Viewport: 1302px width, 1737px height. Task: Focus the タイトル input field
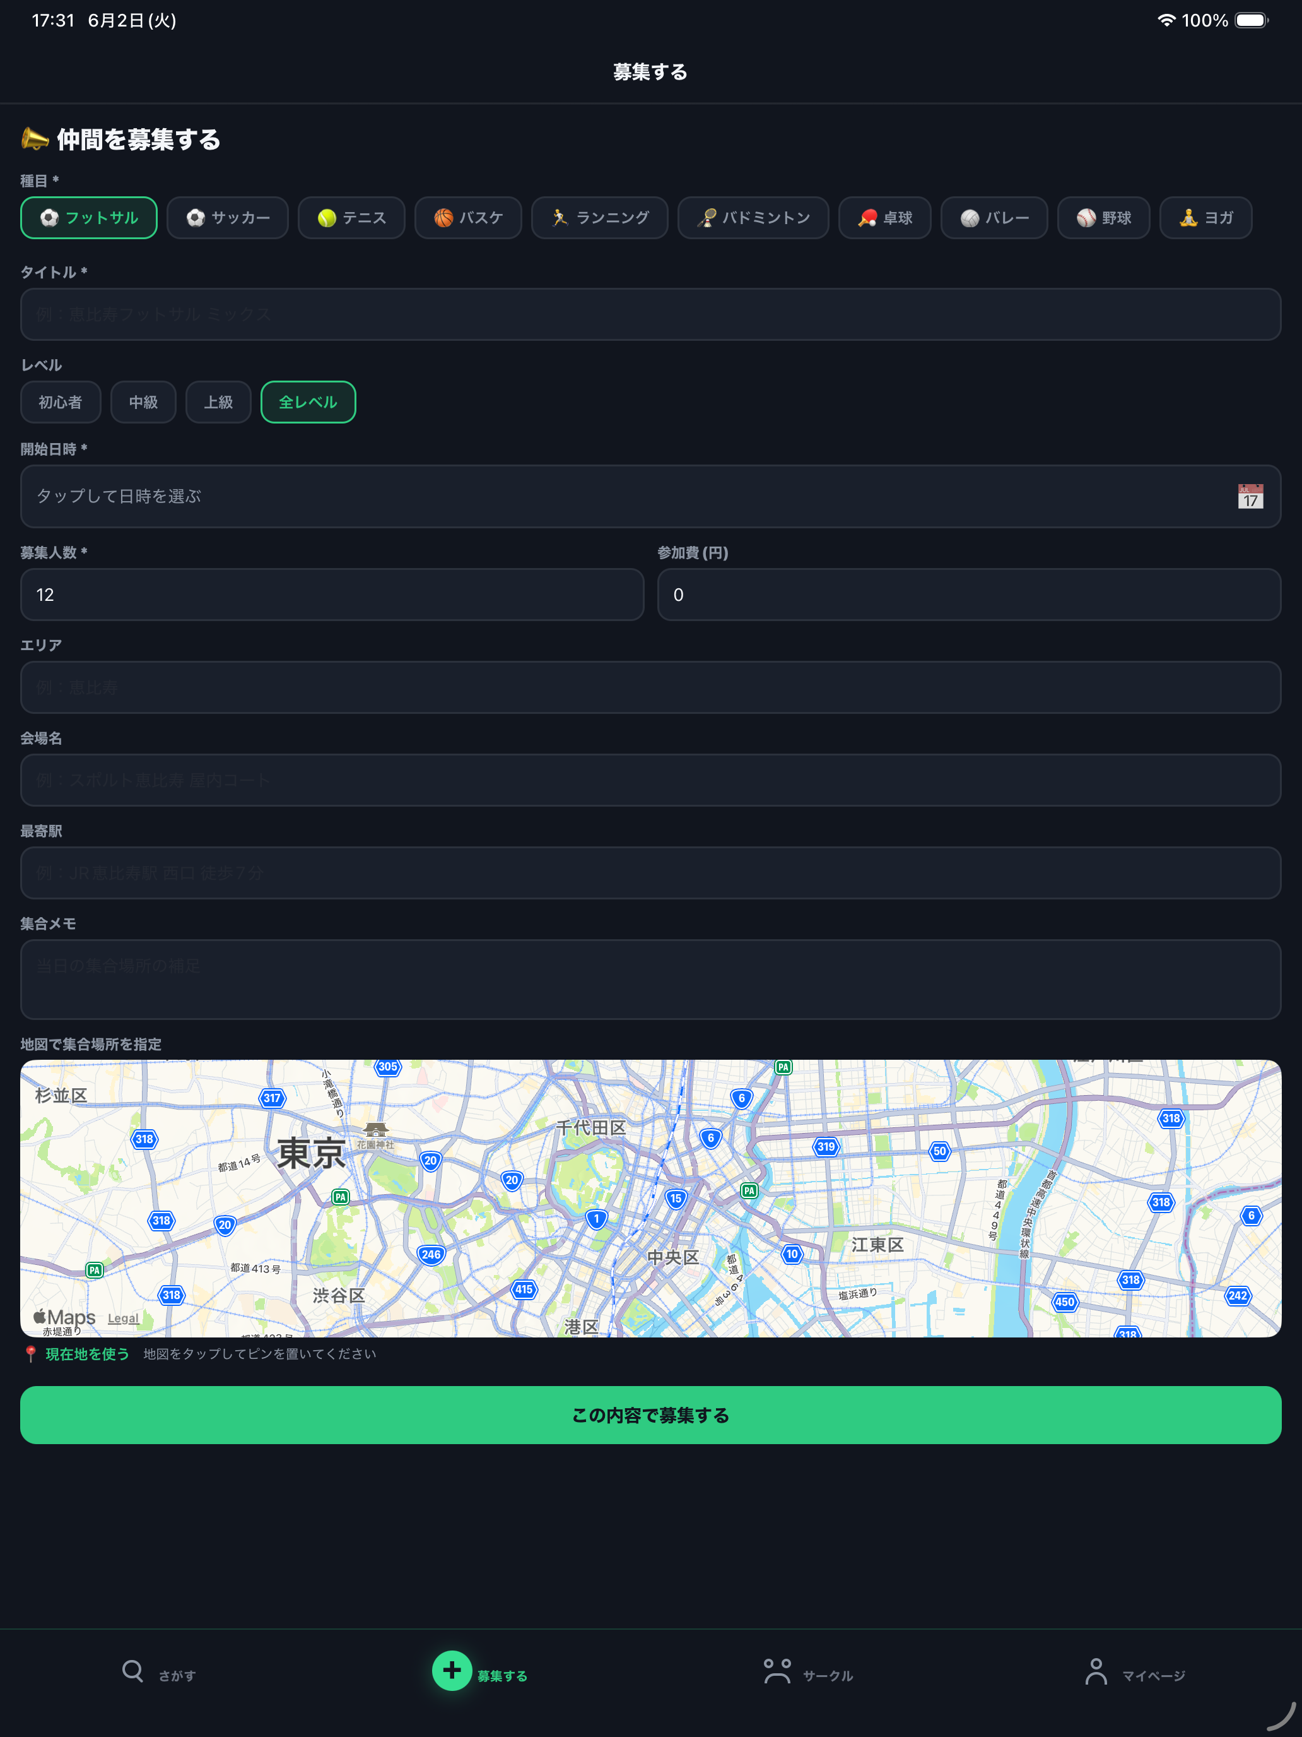click(650, 314)
